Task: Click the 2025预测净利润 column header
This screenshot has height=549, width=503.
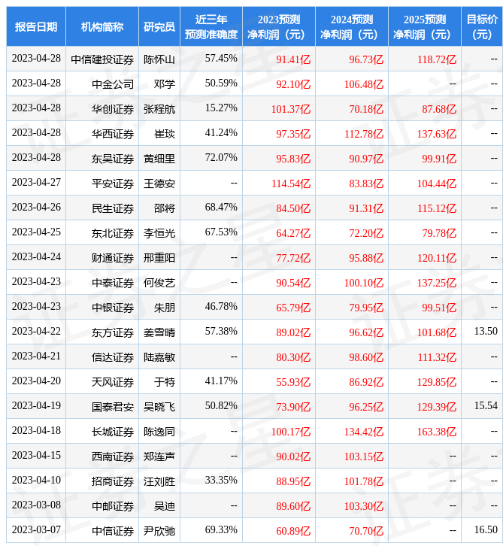Action: click(x=425, y=26)
